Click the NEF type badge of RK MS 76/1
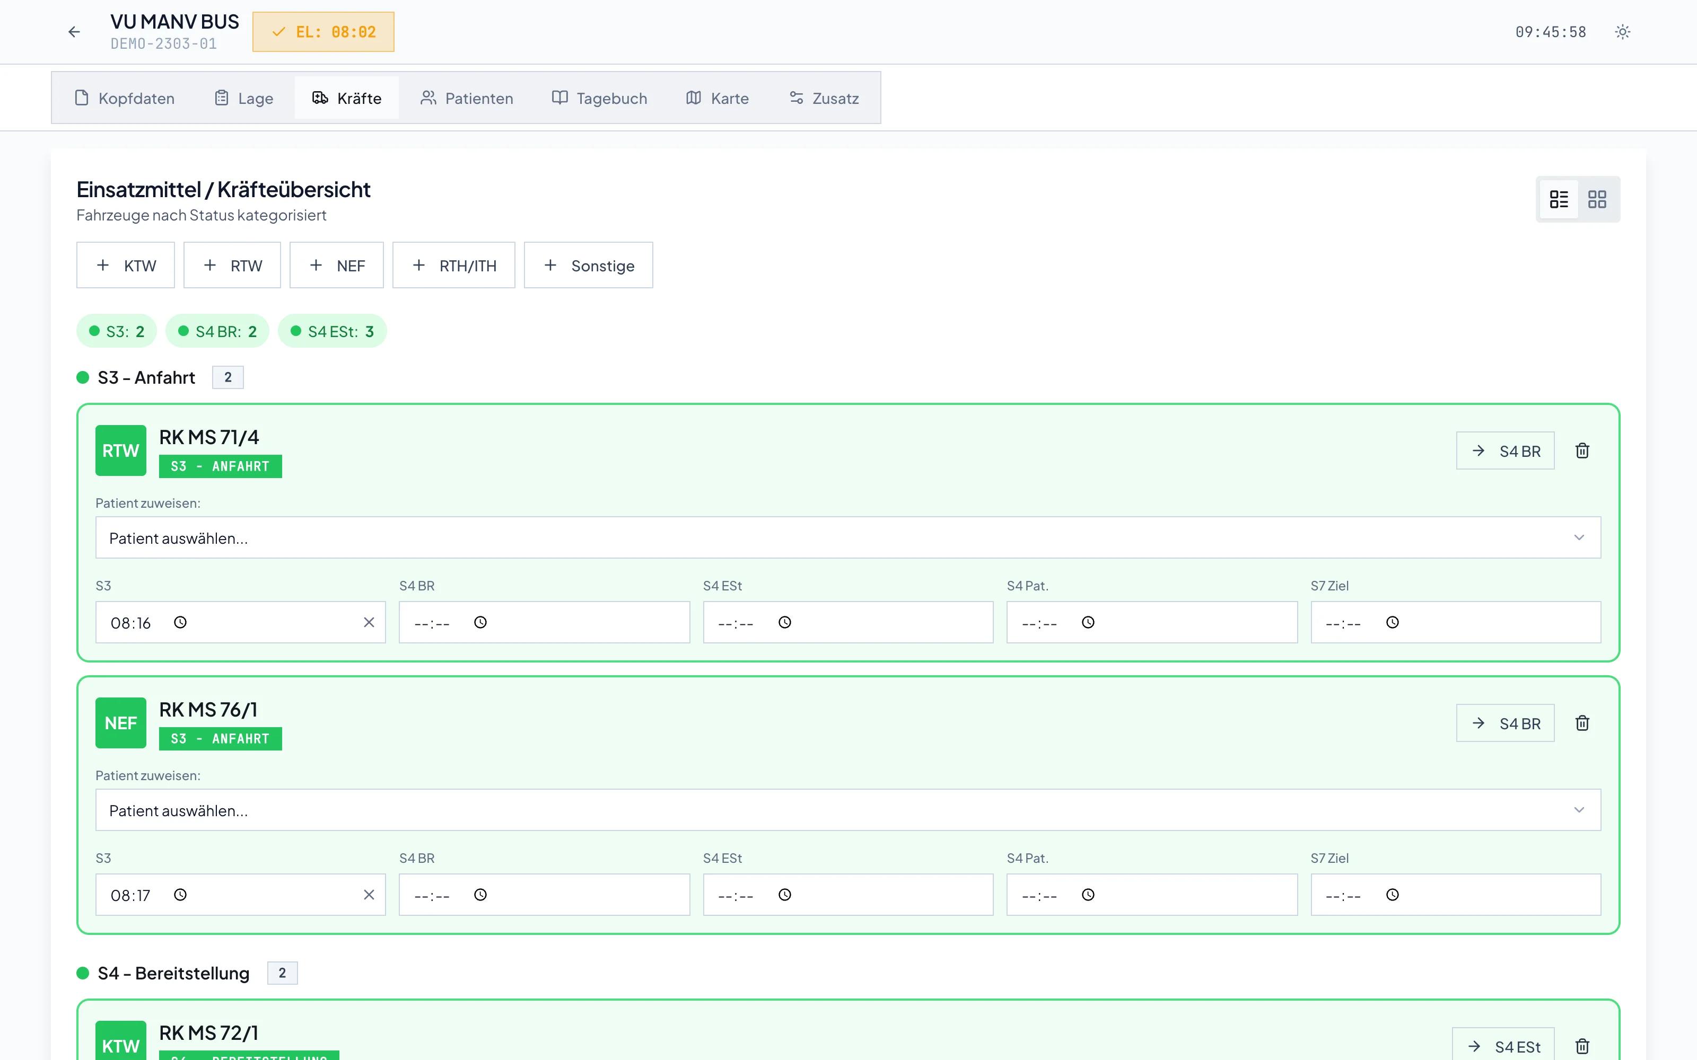 [120, 723]
